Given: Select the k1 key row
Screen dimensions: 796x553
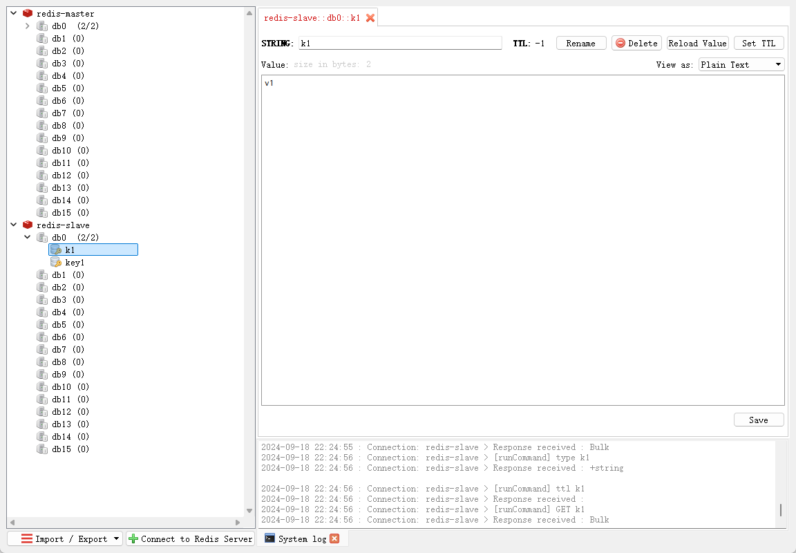Looking at the screenshot, I should (93, 250).
